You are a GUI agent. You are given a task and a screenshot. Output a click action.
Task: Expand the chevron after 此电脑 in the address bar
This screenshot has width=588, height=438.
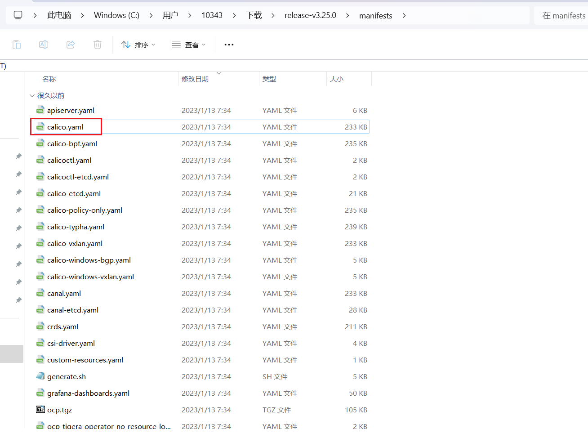[82, 15]
